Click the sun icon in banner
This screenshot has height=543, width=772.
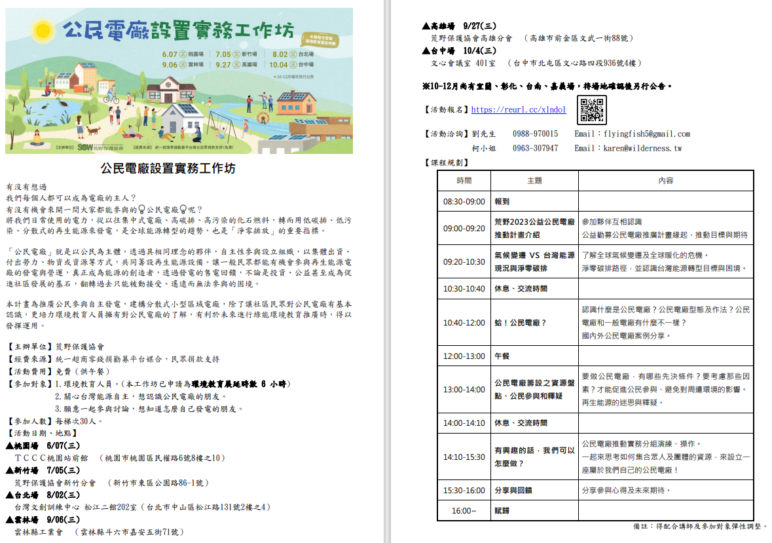click(43, 31)
